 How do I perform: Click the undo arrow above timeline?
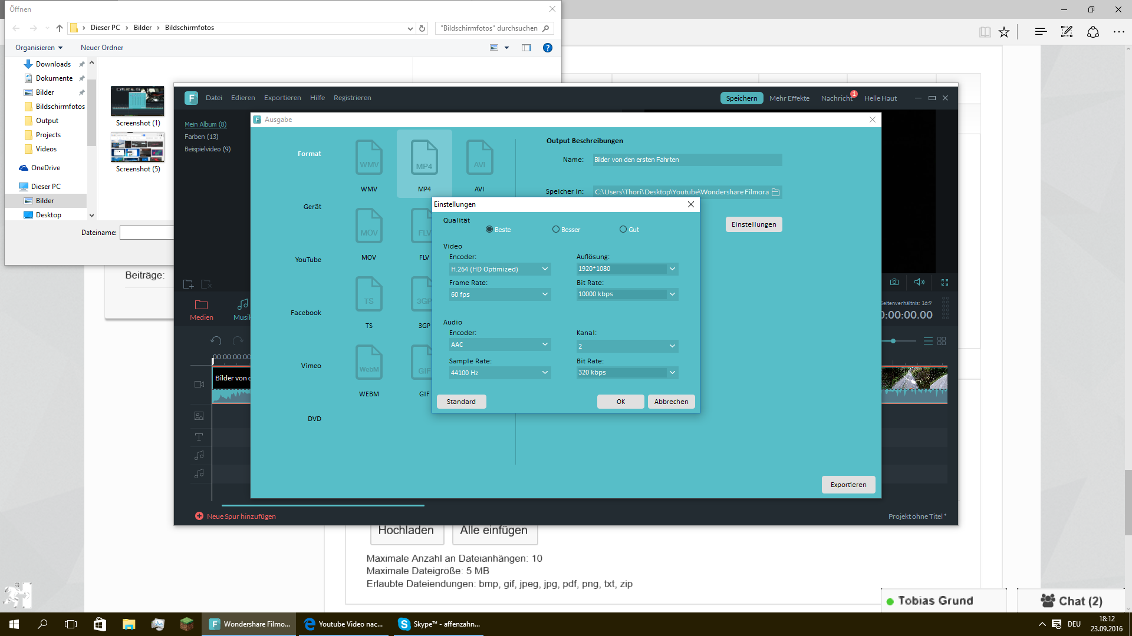tap(216, 341)
